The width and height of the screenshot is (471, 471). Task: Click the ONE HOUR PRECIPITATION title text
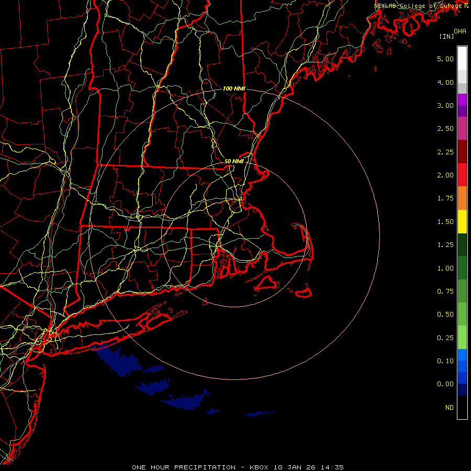(184, 467)
